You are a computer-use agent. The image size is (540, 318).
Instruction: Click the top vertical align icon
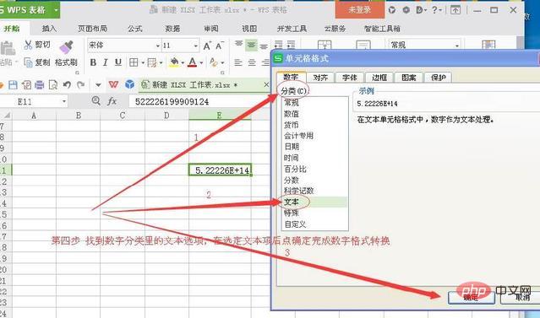click(238, 45)
